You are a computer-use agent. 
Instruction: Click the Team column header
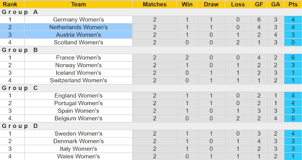78,4
